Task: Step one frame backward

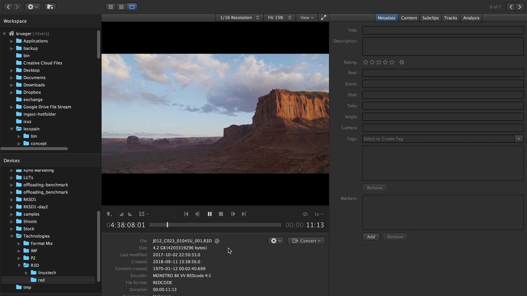Action: pyautogui.click(x=197, y=214)
